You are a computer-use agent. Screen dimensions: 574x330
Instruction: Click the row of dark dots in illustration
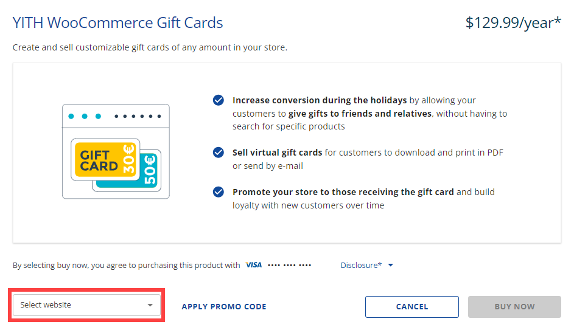tap(138, 116)
